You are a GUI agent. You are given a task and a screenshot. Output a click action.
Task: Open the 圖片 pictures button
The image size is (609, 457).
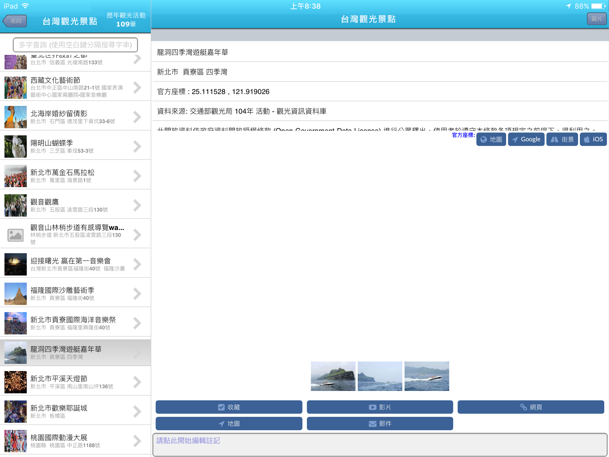tap(597, 19)
